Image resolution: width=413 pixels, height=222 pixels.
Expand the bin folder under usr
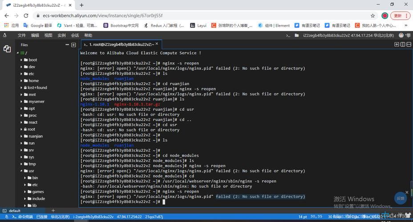(25, 178)
